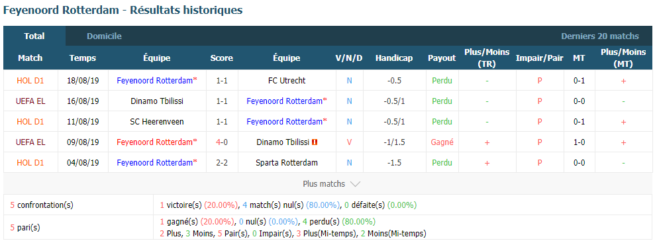The width and height of the screenshot is (657, 243).
Task: Click the Impair/Pair column header
Action: 540,58
